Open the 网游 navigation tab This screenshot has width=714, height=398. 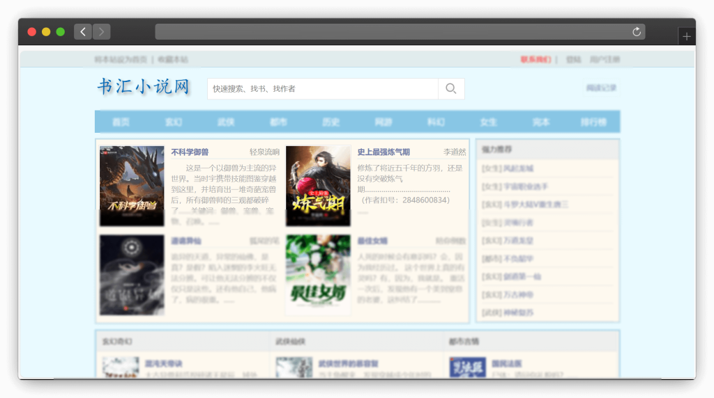[383, 122]
